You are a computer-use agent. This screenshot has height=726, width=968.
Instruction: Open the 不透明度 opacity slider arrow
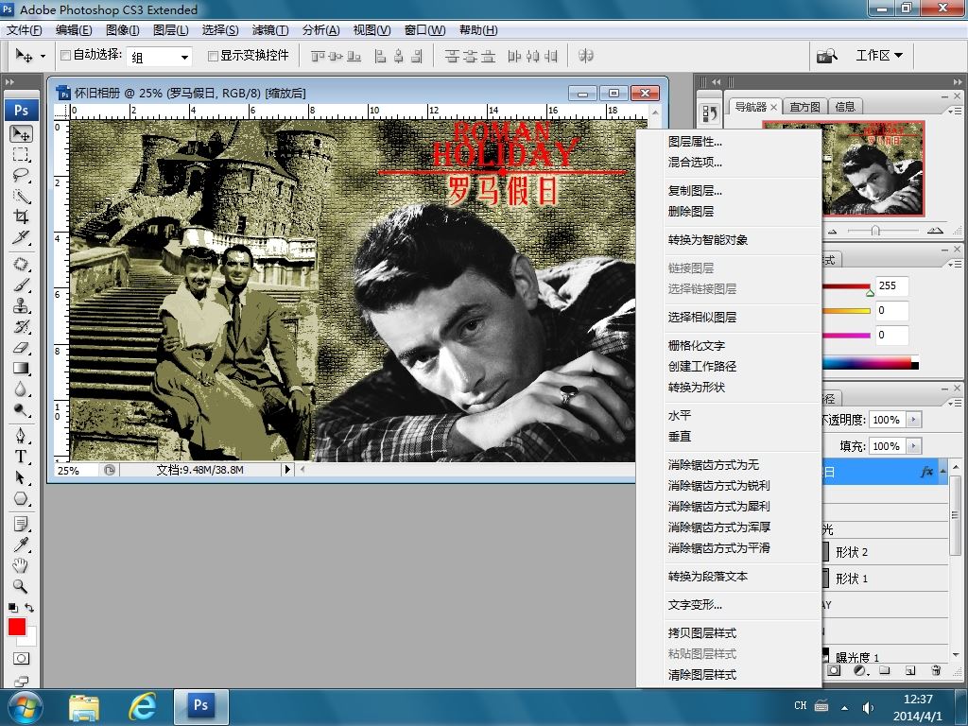[x=914, y=420]
